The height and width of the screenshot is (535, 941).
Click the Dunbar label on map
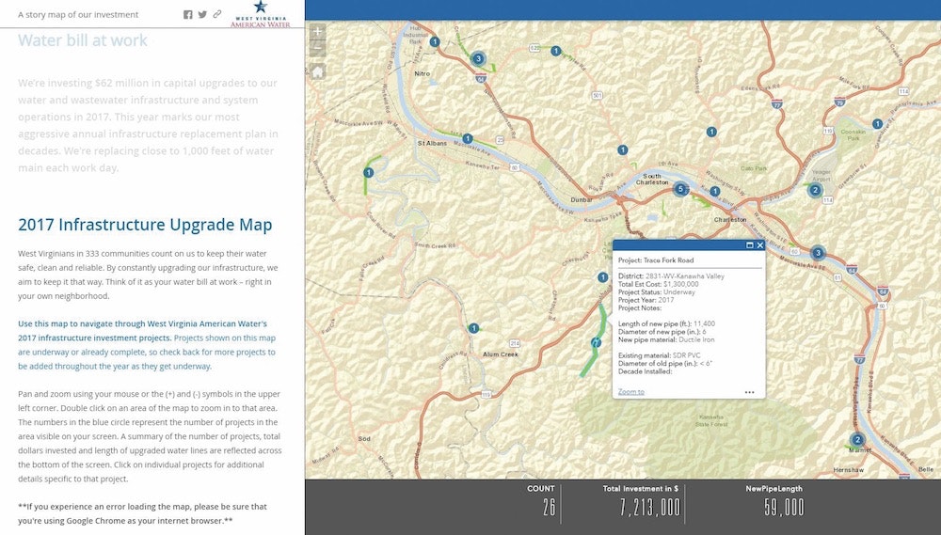582,199
